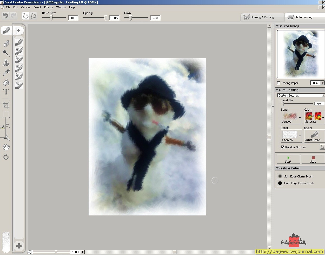Click the Redo arrow
Image resolution: width=325 pixels, height=255 pixels.
coord(14,16)
